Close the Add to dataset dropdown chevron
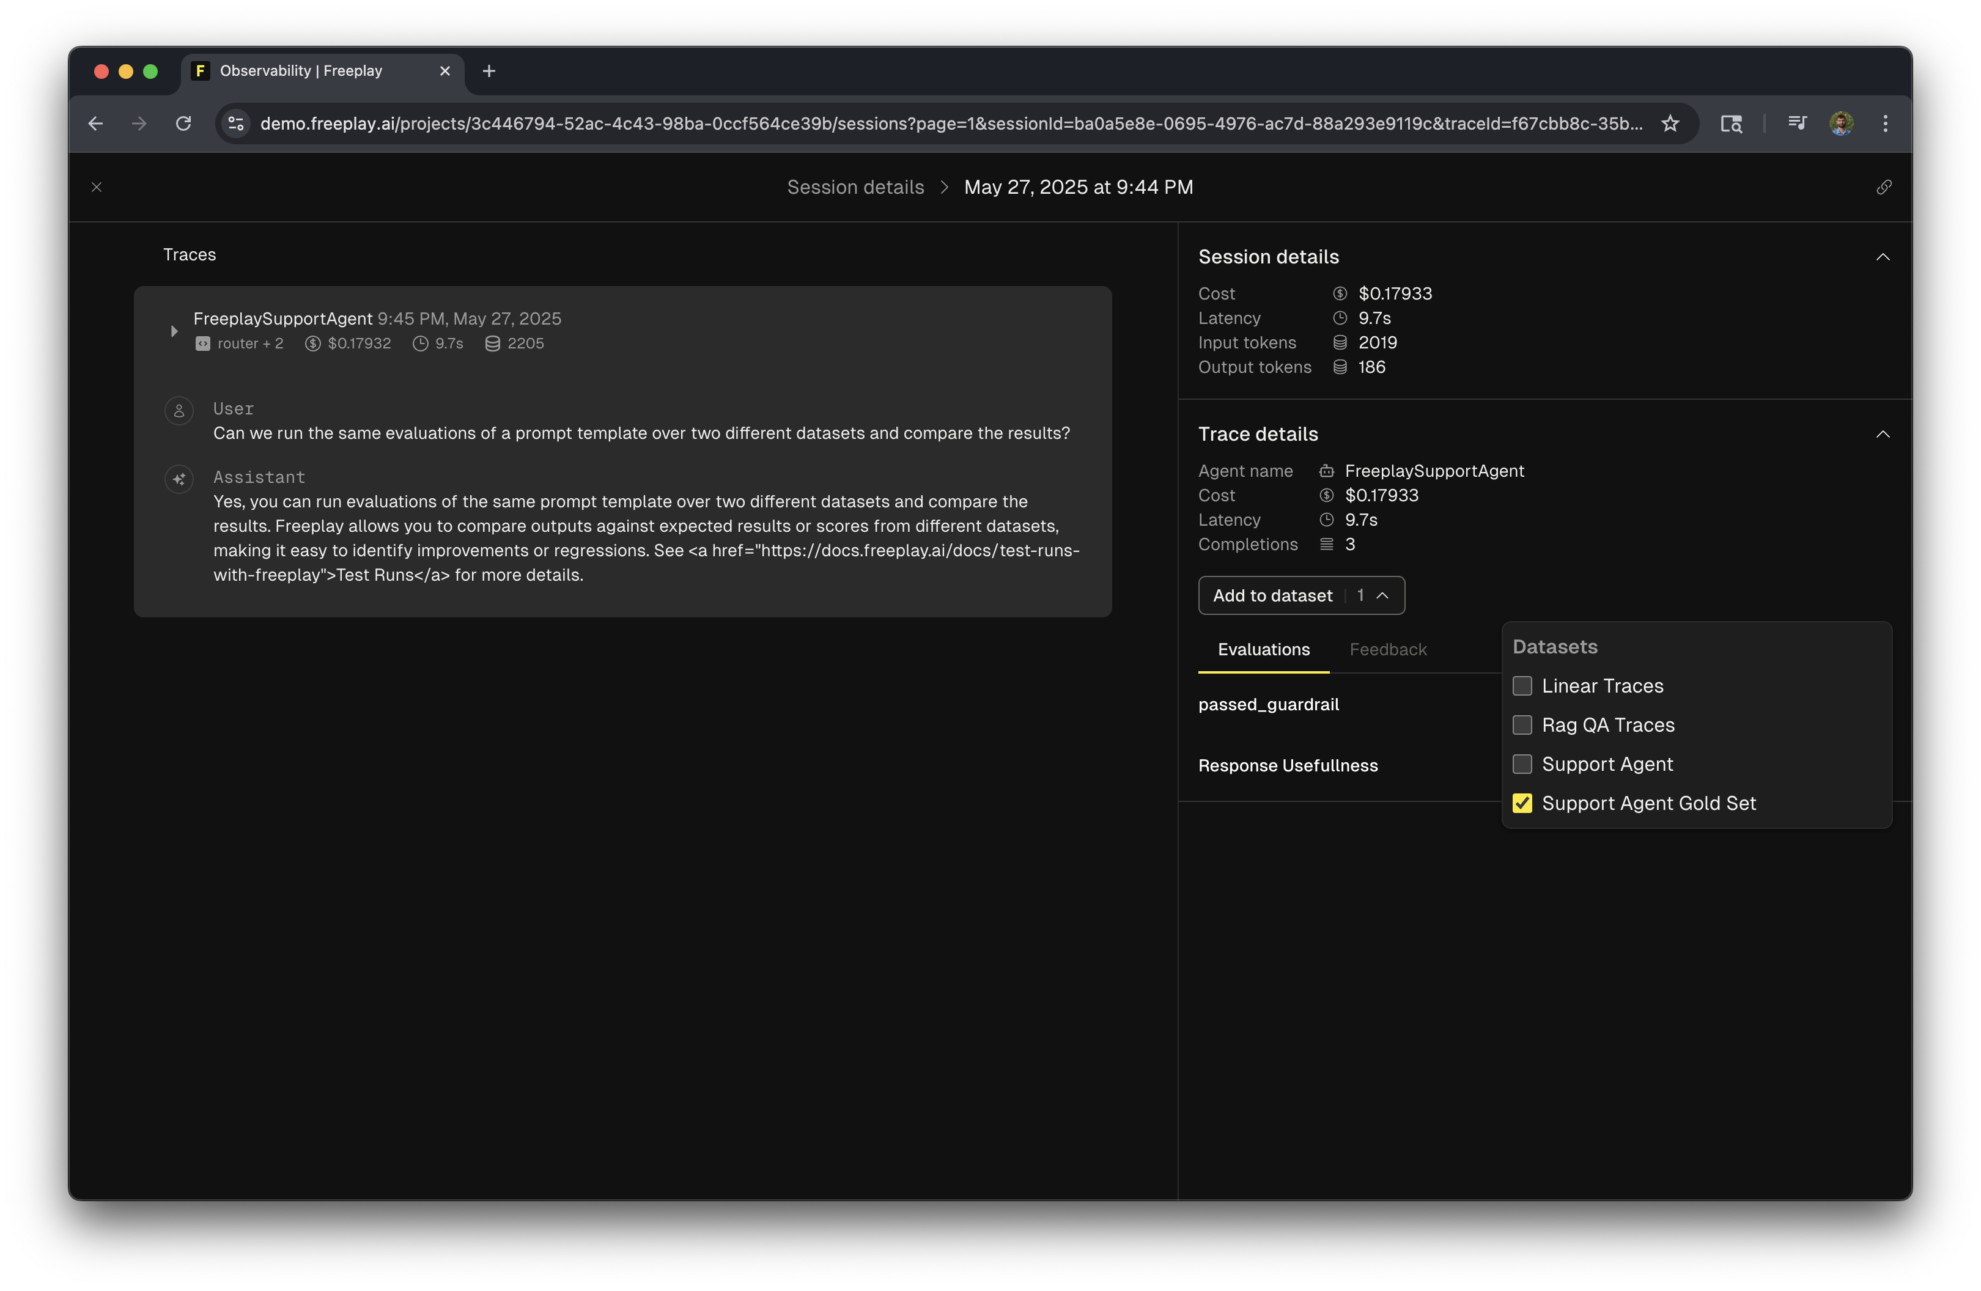The width and height of the screenshot is (1981, 1291). (x=1382, y=595)
